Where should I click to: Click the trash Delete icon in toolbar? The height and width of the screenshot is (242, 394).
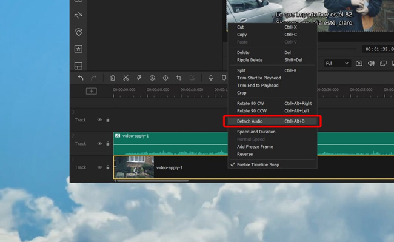click(113, 78)
